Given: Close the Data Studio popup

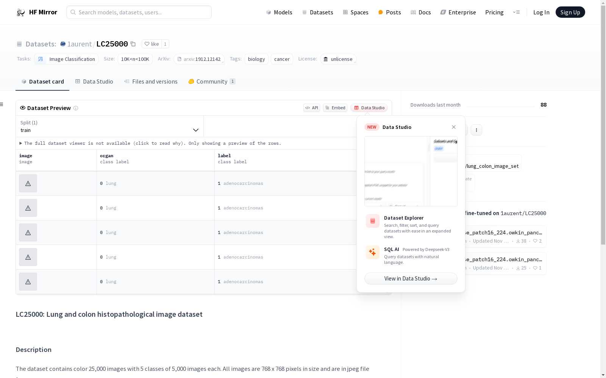Looking at the screenshot, I should tap(454, 127).
